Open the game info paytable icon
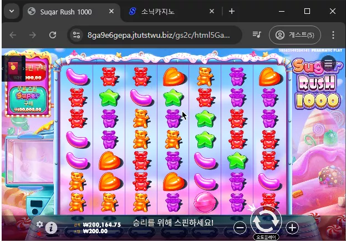The image size is (346, 241). (51, 228)
